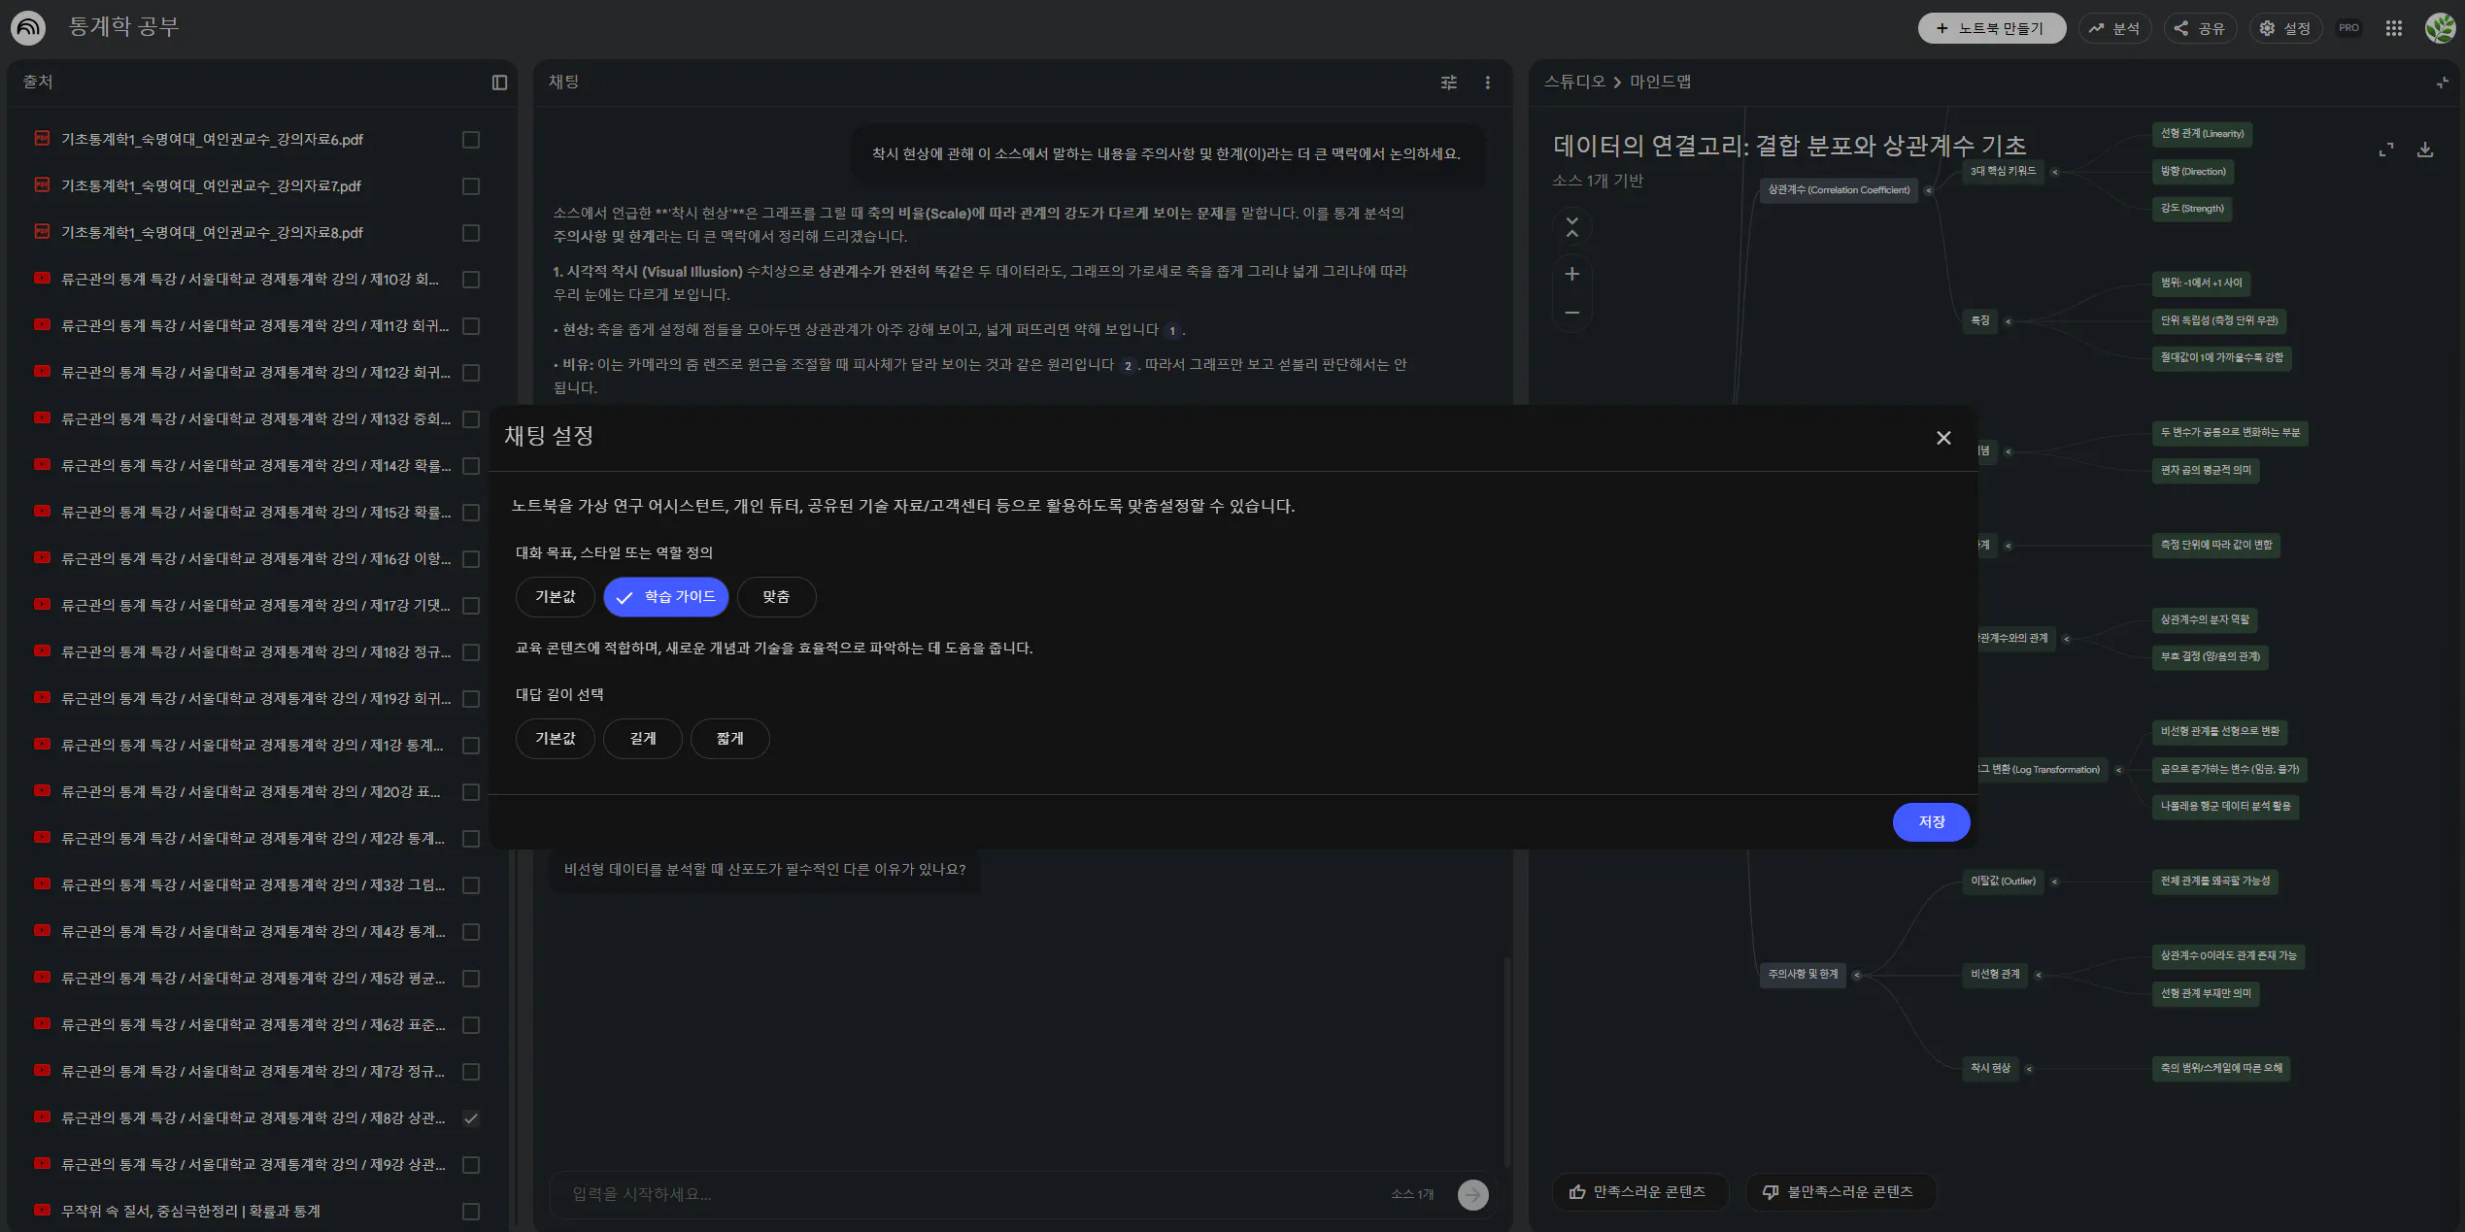The width and height of the screenshot is (2465, 1232).
Task: Select the 맞춤 conversation style option
Action: tap(775, 597)
